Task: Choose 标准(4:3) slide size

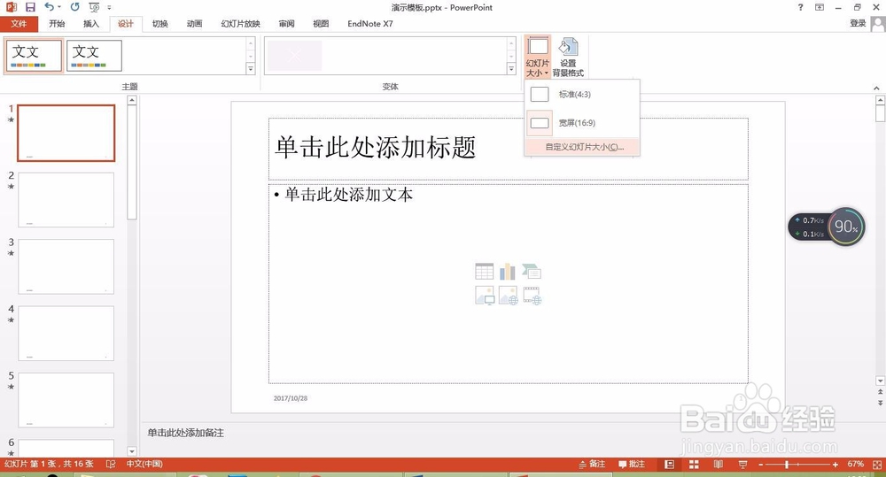Action: 582,95
